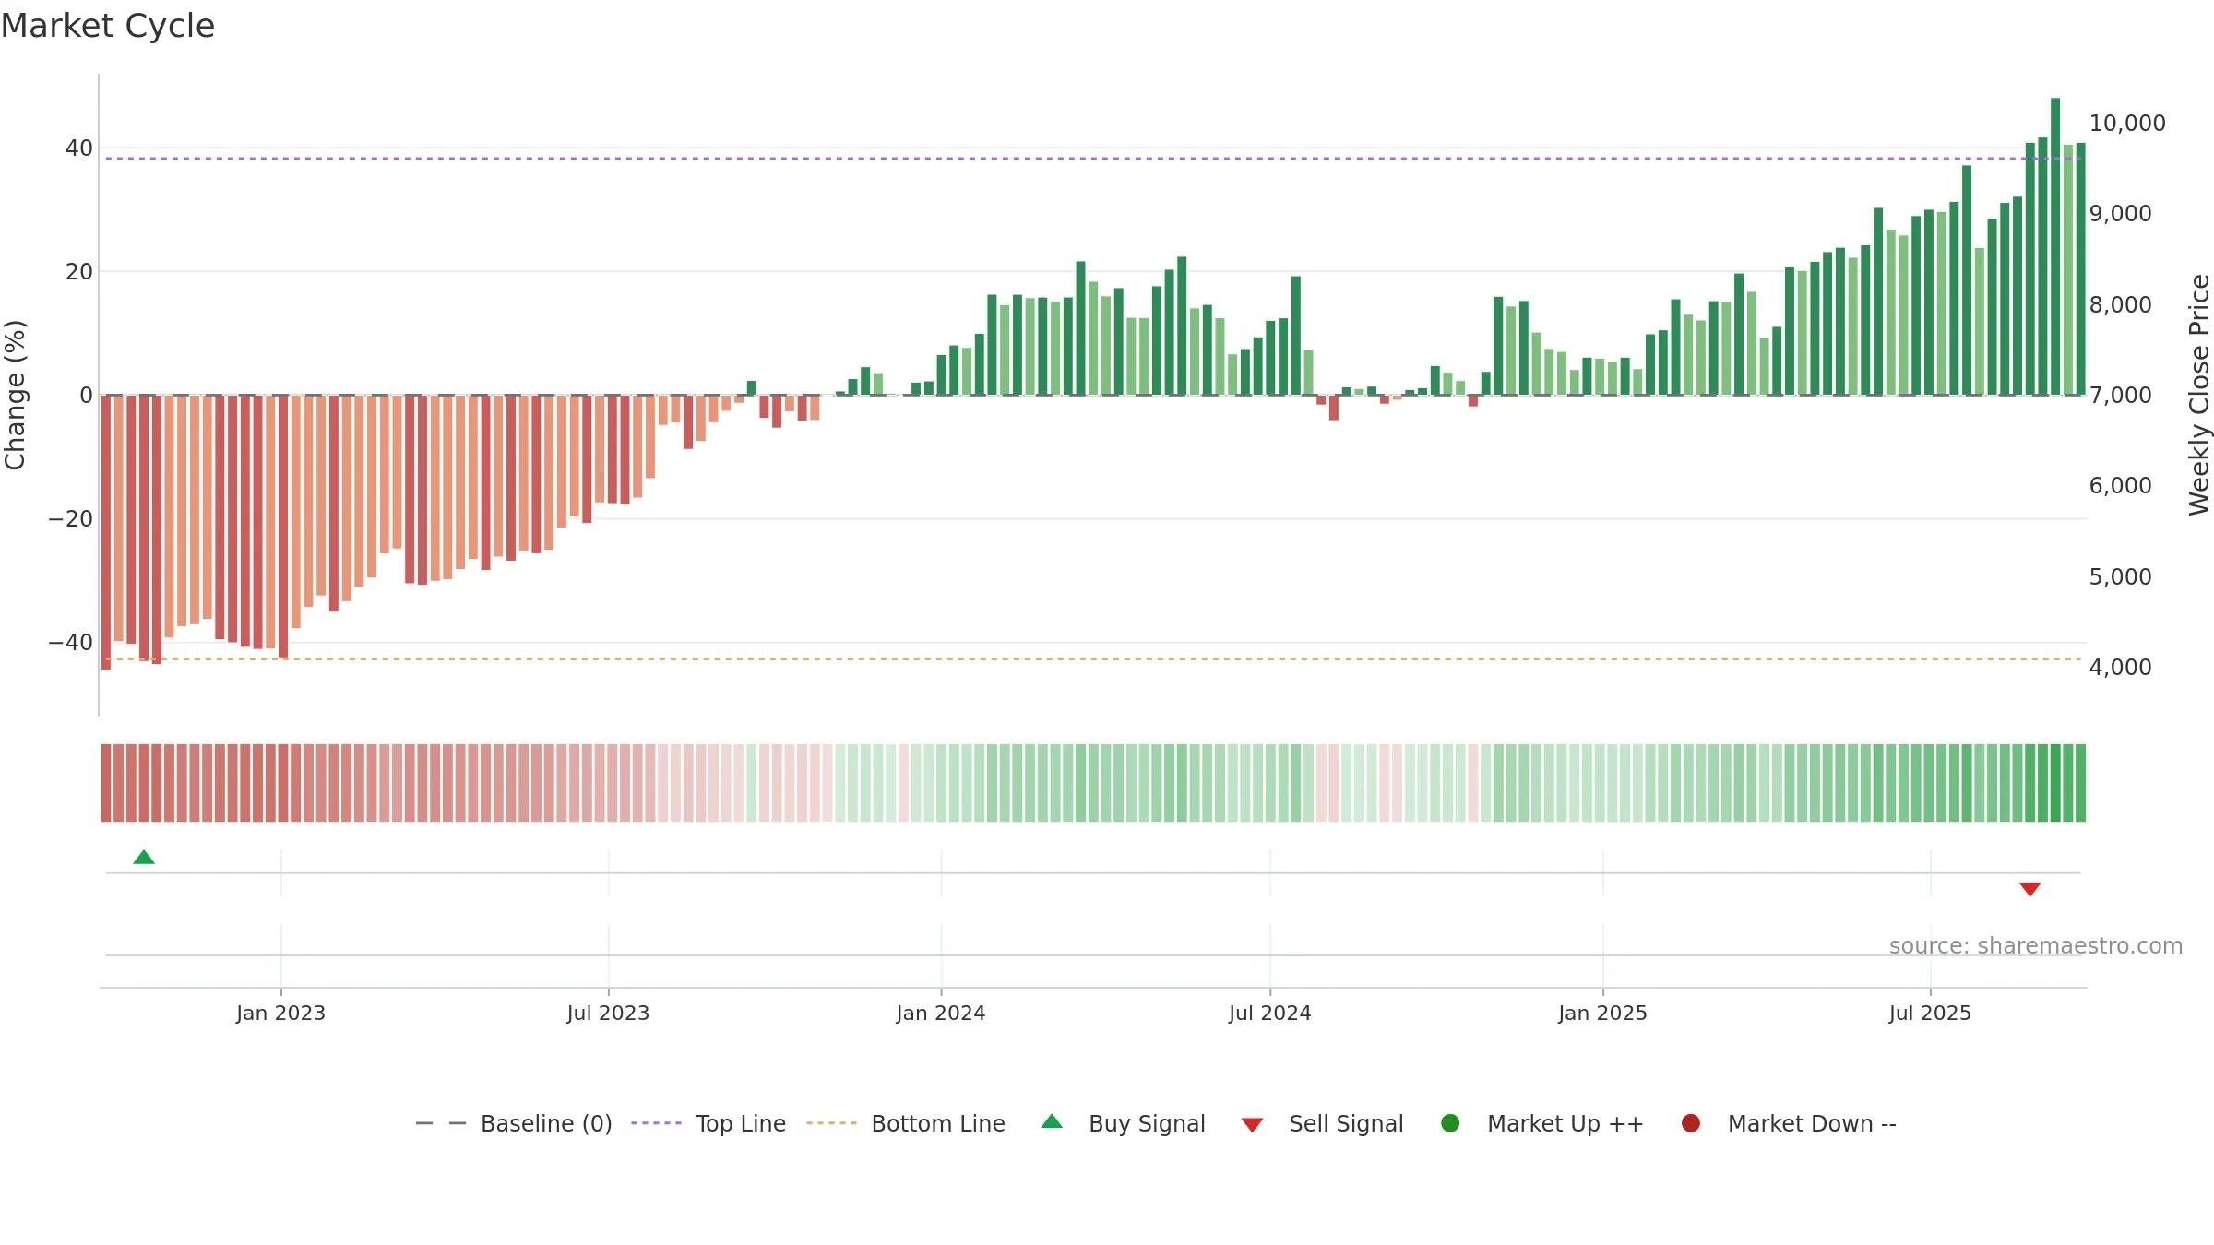Click the Market Cycle chart title
The image size is (2214, 1245).
[108, 26]
